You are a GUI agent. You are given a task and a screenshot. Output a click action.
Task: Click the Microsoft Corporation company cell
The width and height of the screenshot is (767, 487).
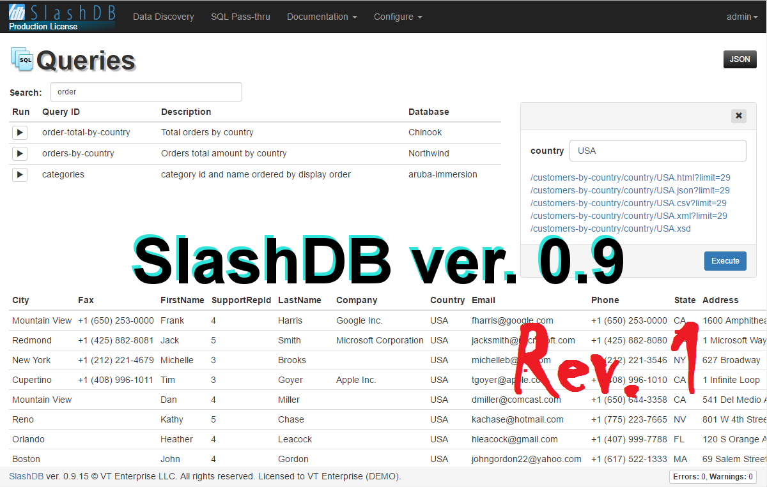tap(380, 340)
